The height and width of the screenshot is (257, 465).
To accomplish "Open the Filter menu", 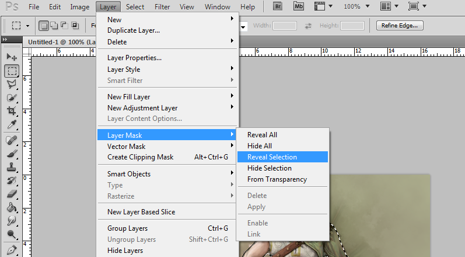I will point(162,7).
